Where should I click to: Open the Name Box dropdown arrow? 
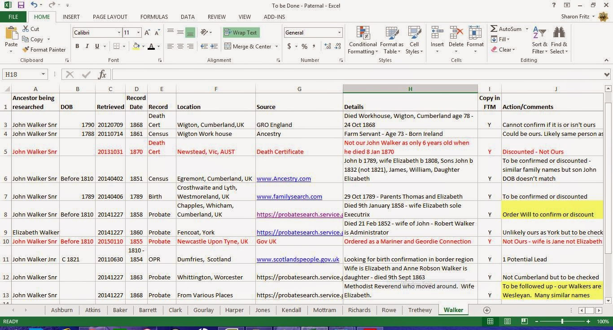point(43,74)
